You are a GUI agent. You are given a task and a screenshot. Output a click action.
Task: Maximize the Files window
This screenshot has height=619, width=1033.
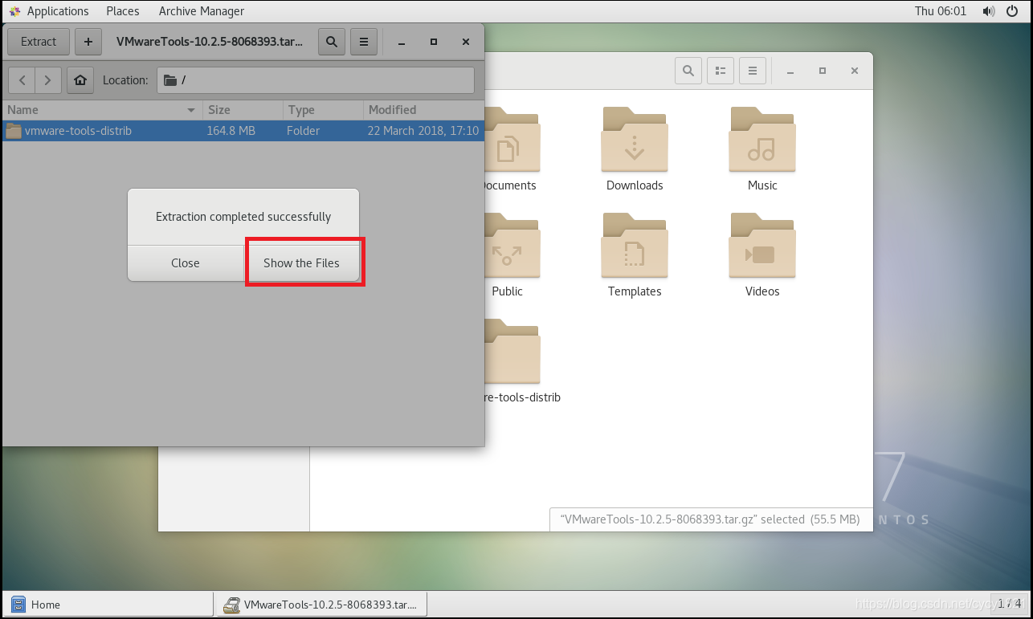tap(823, 71)
